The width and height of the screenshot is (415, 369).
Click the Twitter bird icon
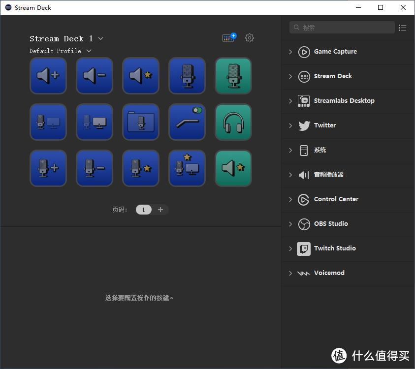pos(304,125)
